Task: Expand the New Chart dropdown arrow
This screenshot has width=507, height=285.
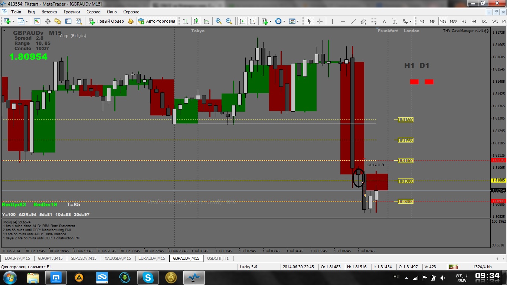Action: point(13,21)
